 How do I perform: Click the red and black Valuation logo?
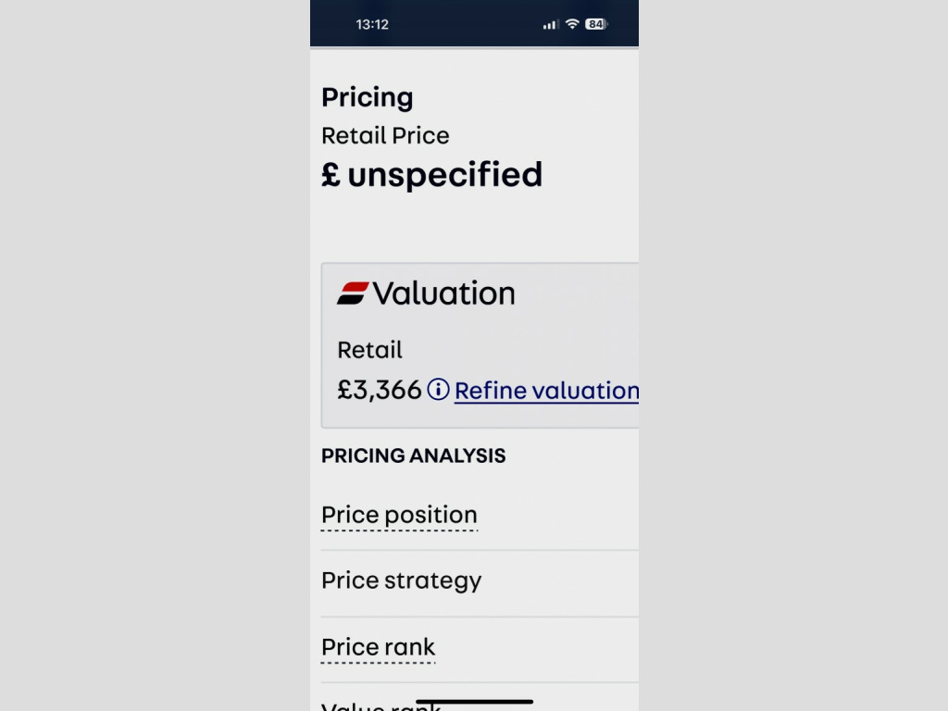353,293
